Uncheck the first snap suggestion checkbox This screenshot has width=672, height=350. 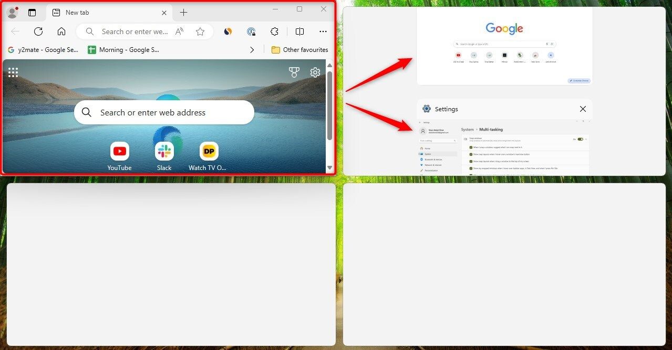471,147
